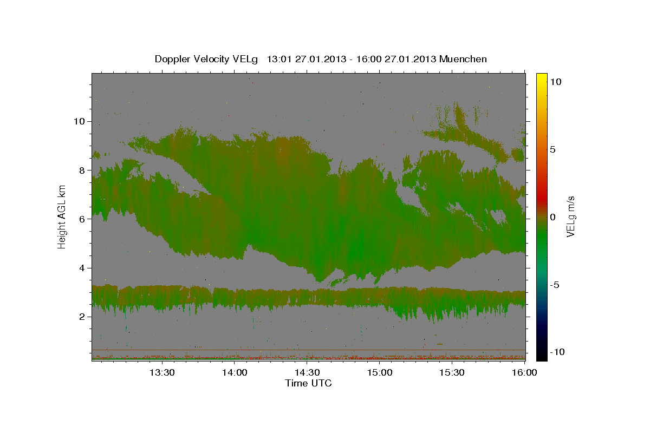Select the 16:00 time tick label
Screen dimensions: 650x433
pyautogui.click(x=524, y=372)
